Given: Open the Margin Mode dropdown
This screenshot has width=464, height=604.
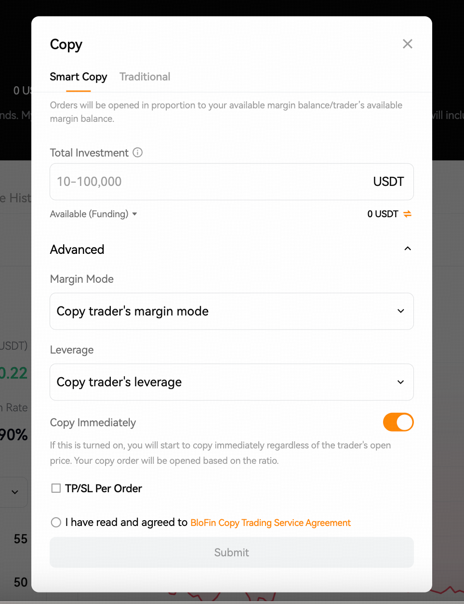Looking at the screenshot, I should pyautogui.click(x=232, y=311).
